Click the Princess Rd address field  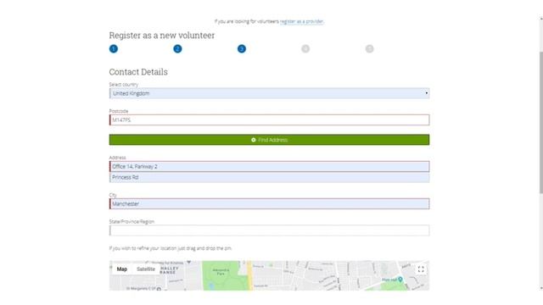270,177
